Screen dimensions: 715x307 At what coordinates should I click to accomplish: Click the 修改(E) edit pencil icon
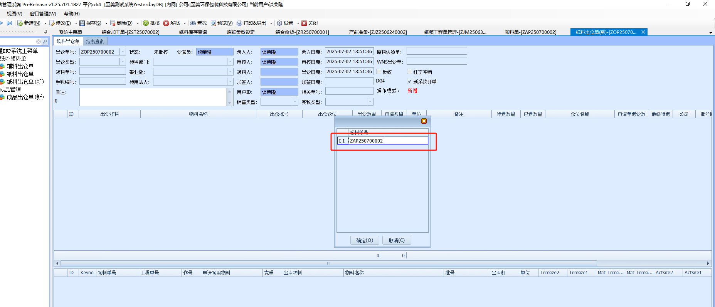click(52, 23)
